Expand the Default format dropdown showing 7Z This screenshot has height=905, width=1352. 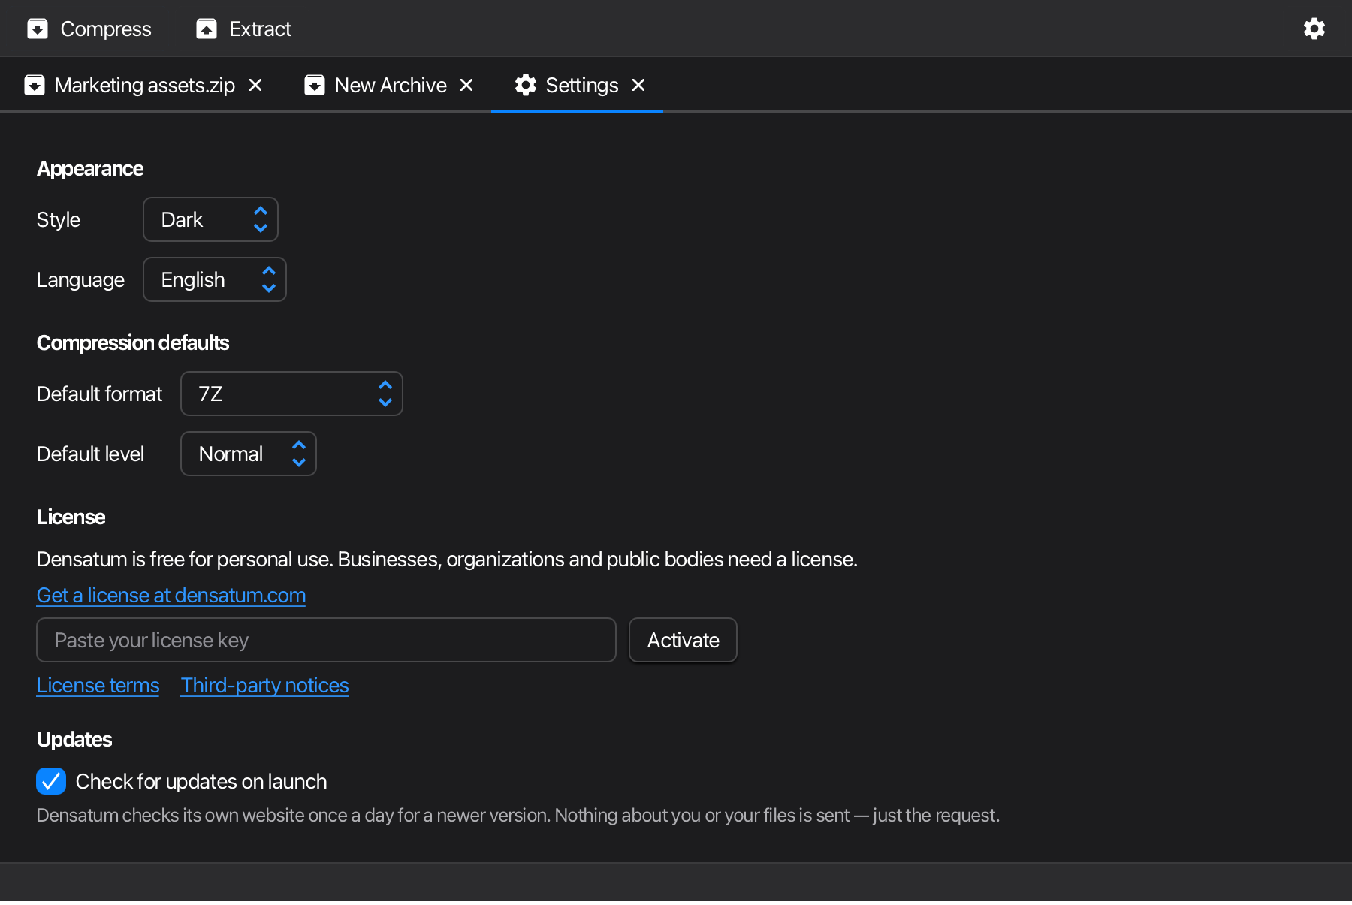pyautogui.click(x=291, y=394)
